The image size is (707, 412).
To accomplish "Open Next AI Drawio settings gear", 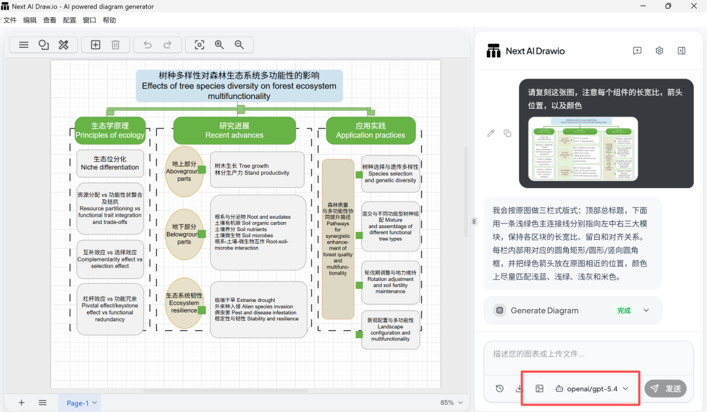I will [x=659, y=51].
